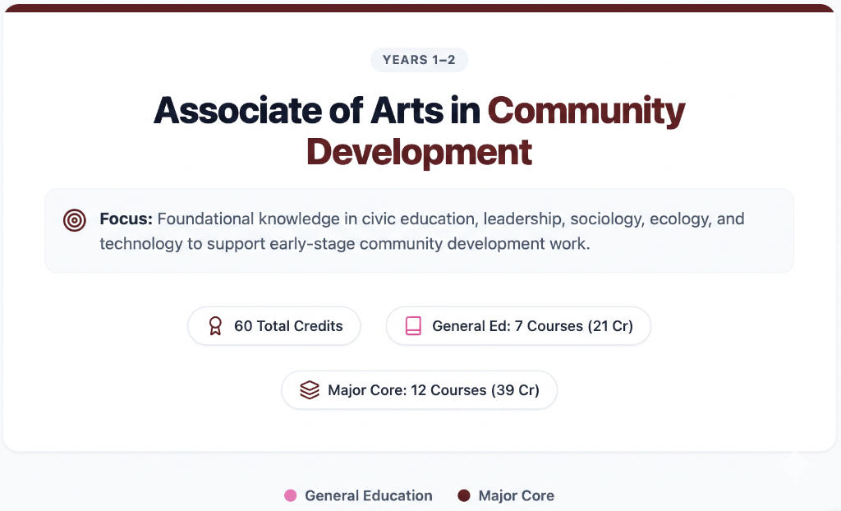The image size is (841, 511).
Task: Click the General Education legend label
Action: click(x=368, y=495)
